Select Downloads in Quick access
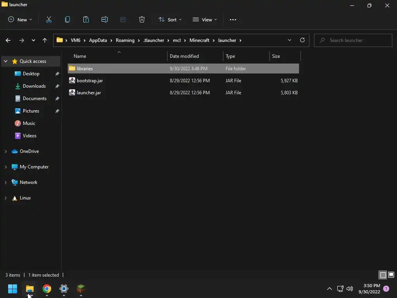 pyautogui.click(x=34, y=86)
